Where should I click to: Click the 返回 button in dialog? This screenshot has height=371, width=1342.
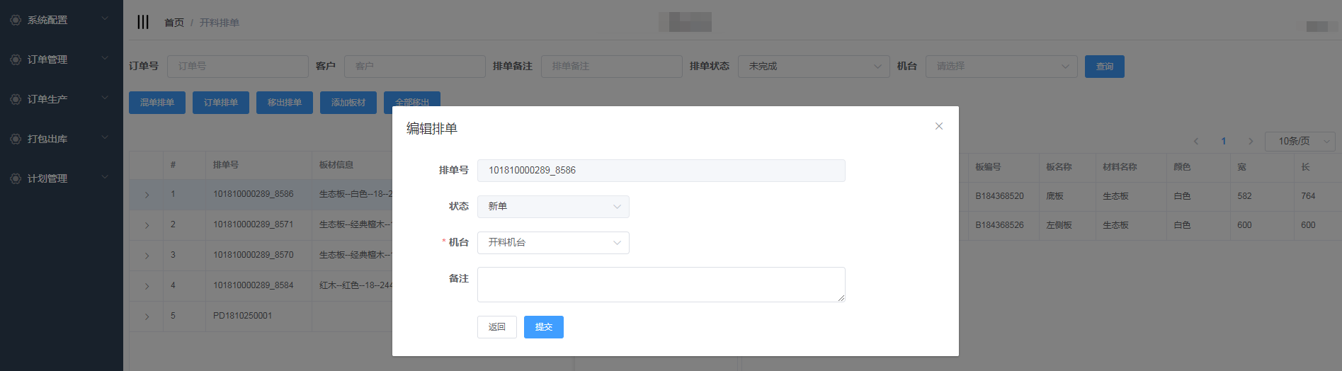tap(496, 327)
